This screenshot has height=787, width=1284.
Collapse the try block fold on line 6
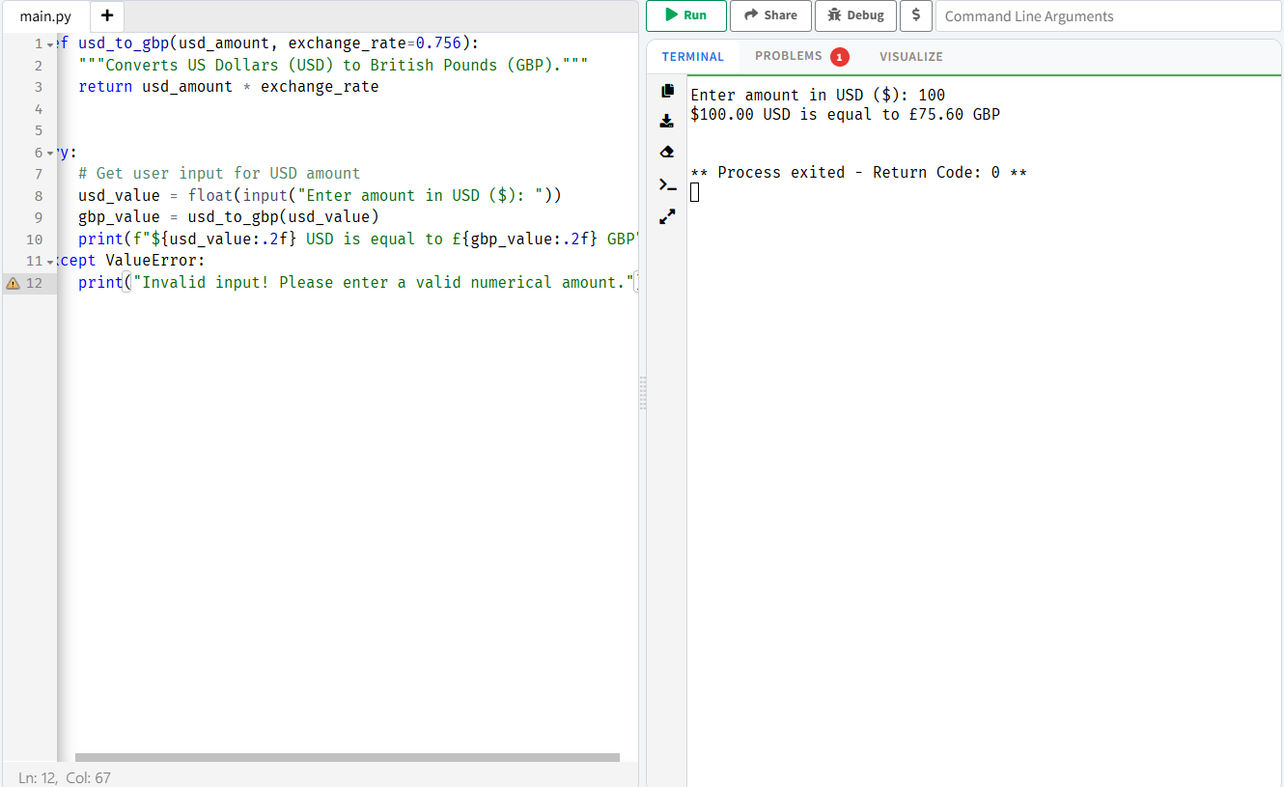point(50,154)
